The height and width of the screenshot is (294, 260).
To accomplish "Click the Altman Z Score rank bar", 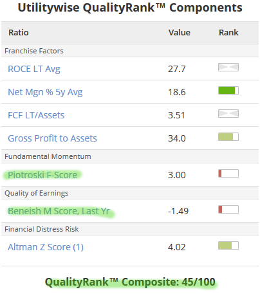I will 228,246.
